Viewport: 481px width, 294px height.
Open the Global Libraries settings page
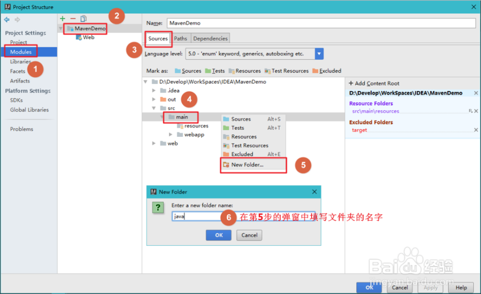click(30, 110)
